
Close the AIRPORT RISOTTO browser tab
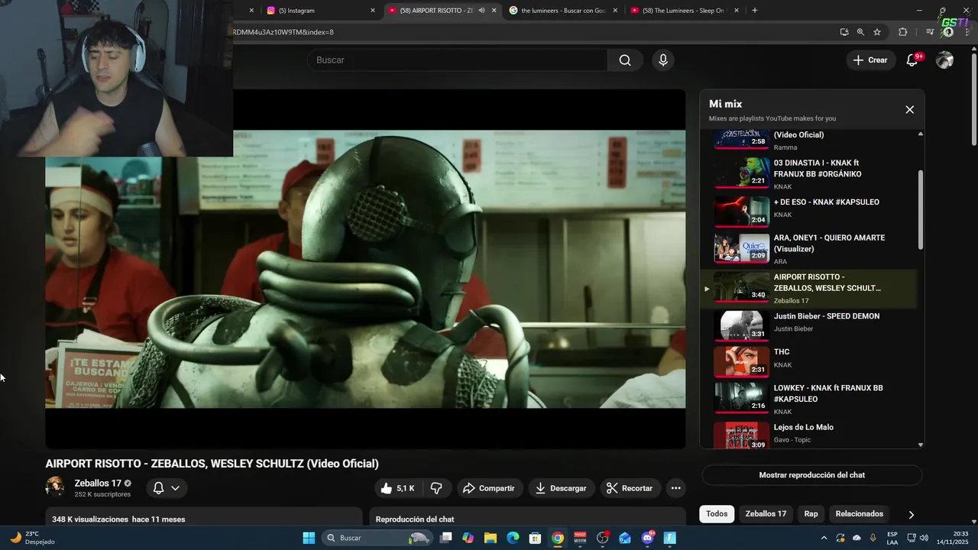pyautogui.click(x=494, y=11)
